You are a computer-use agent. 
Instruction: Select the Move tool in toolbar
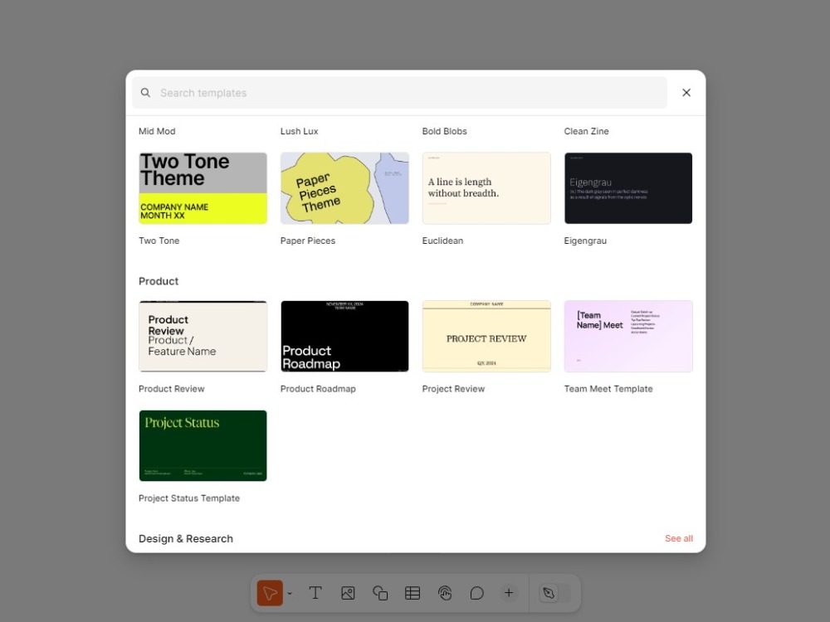click(x=270, y=593)
